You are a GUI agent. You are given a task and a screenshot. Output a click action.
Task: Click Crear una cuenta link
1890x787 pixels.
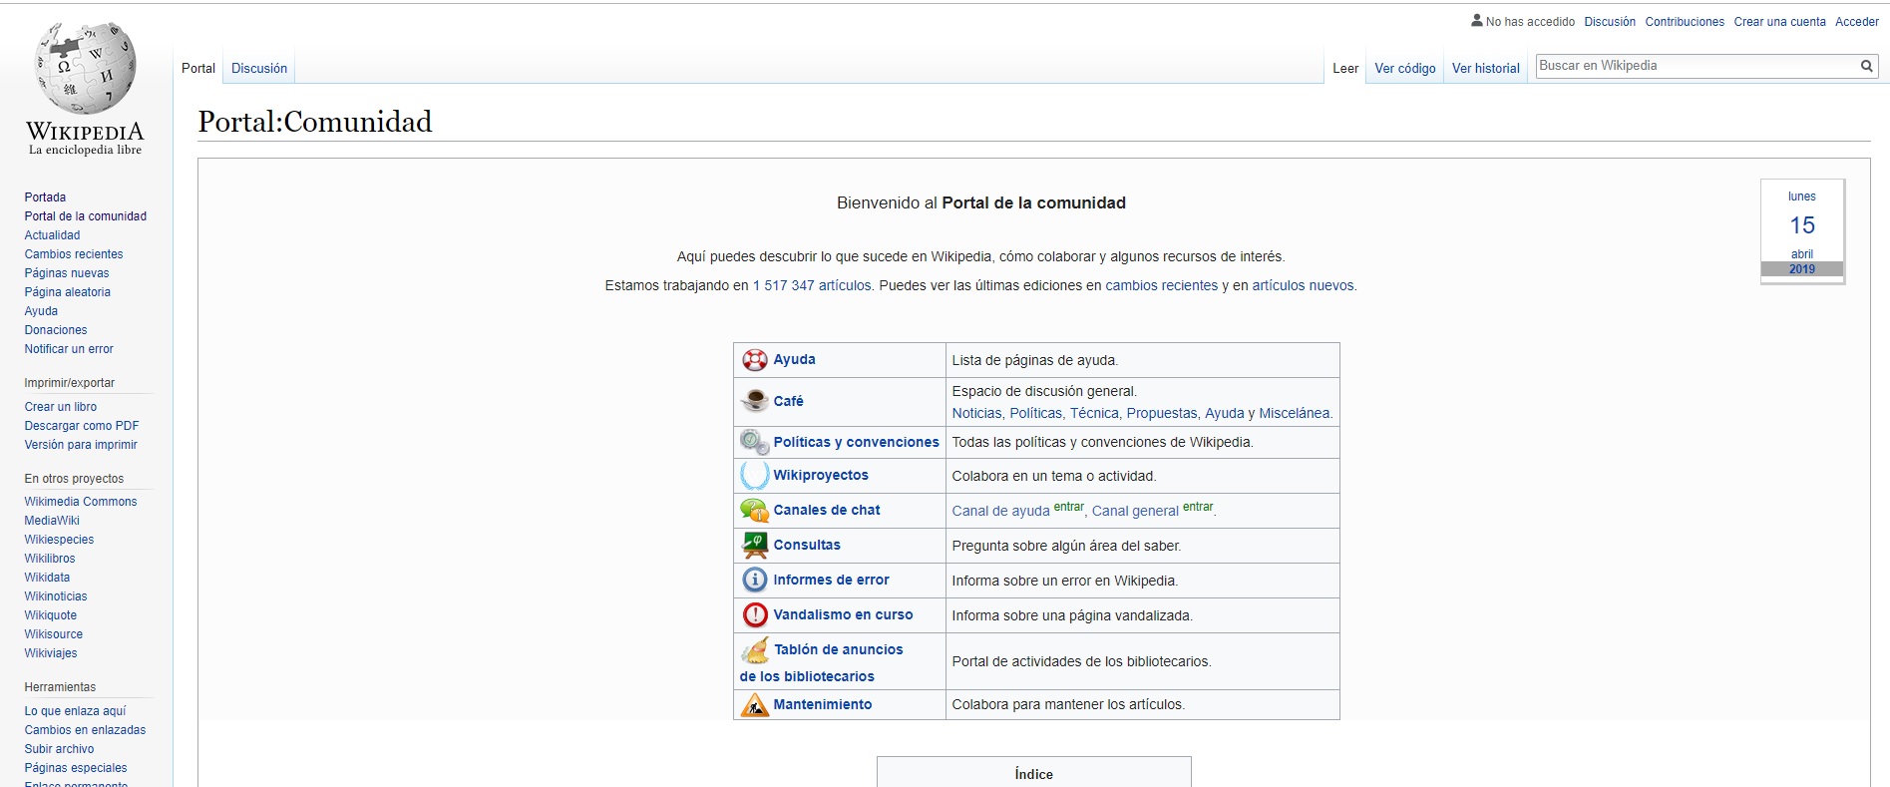(1779, 21)
